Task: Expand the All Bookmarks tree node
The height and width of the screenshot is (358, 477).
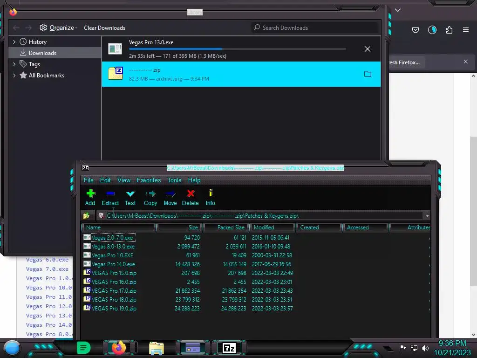Action: (x=14, y=76)
